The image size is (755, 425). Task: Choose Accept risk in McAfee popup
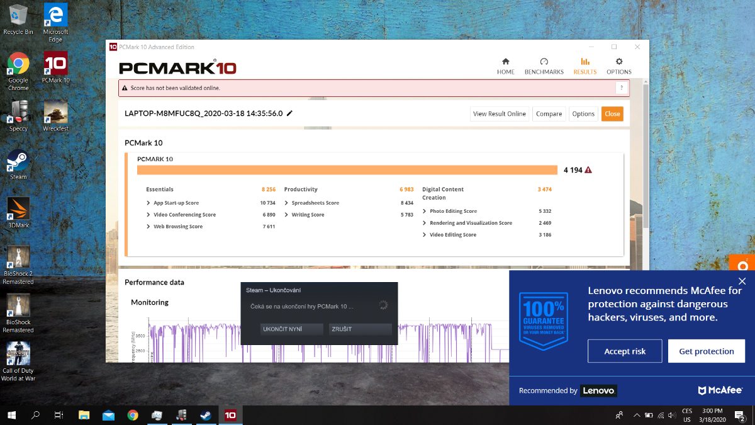pos(625,351)
